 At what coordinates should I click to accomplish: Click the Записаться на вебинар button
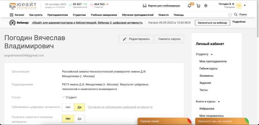[x=212, y=23]
